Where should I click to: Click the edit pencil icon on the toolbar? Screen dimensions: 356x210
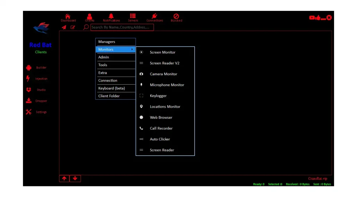73,27
